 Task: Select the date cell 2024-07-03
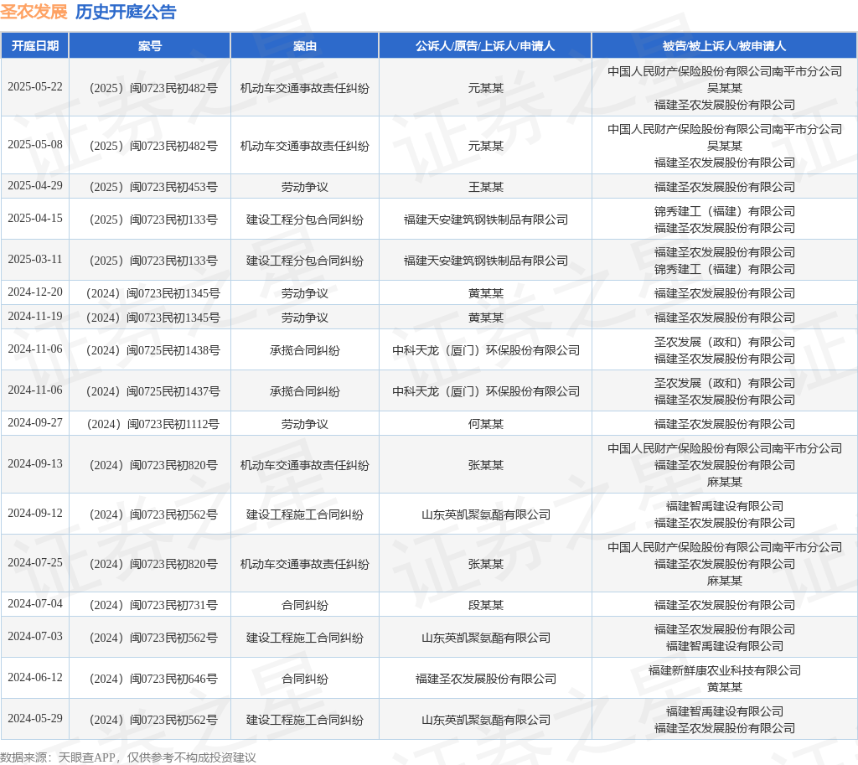coord(35,637)
